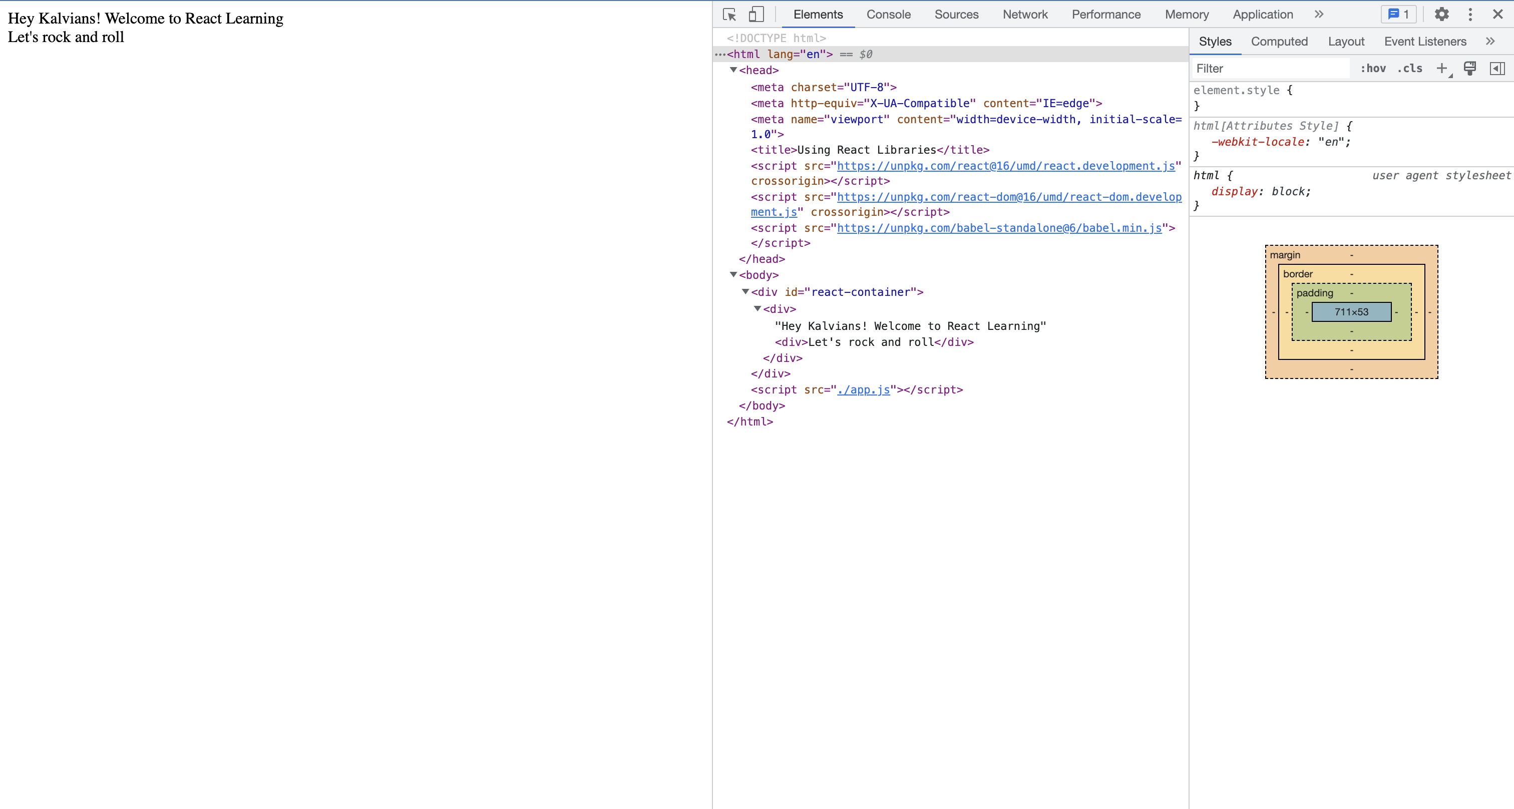Screen dimensions: 1514x809
Task: Open the babel.min.js script link
Action: point(999,228)
